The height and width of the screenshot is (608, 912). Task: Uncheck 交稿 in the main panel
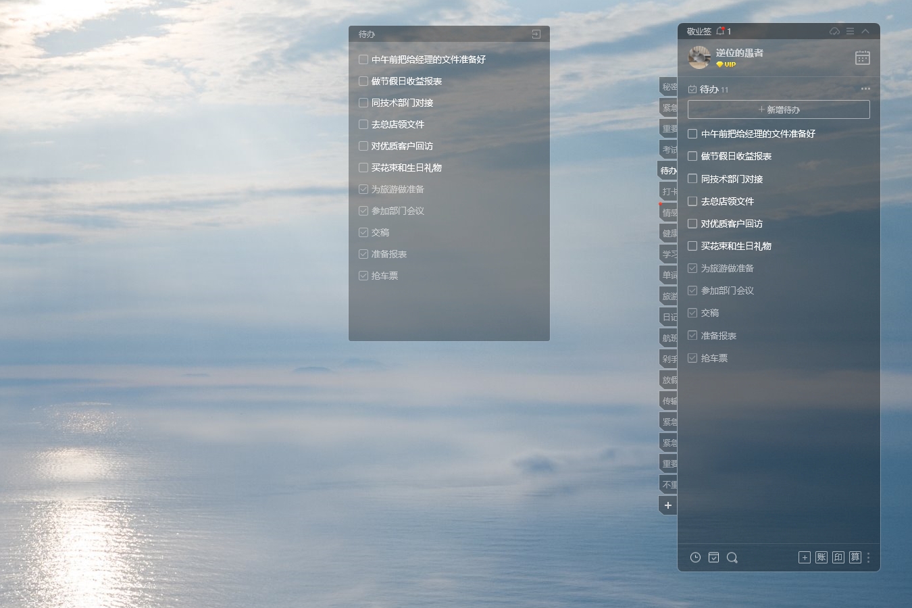point(692,313)
